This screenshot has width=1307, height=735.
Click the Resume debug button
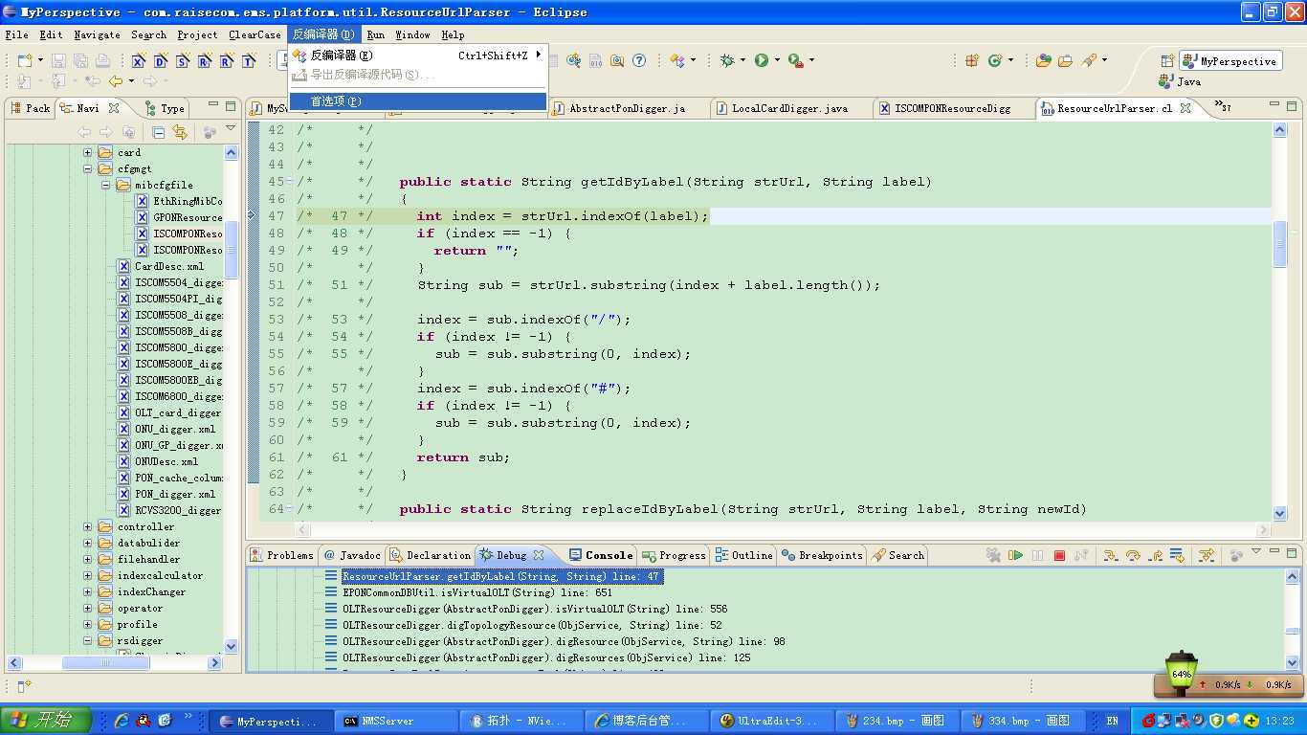(x=1015, y=555)
